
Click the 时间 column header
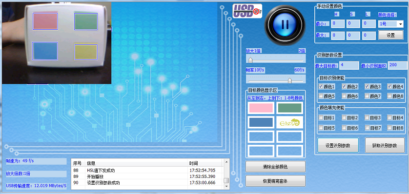(x=205, y=163)
